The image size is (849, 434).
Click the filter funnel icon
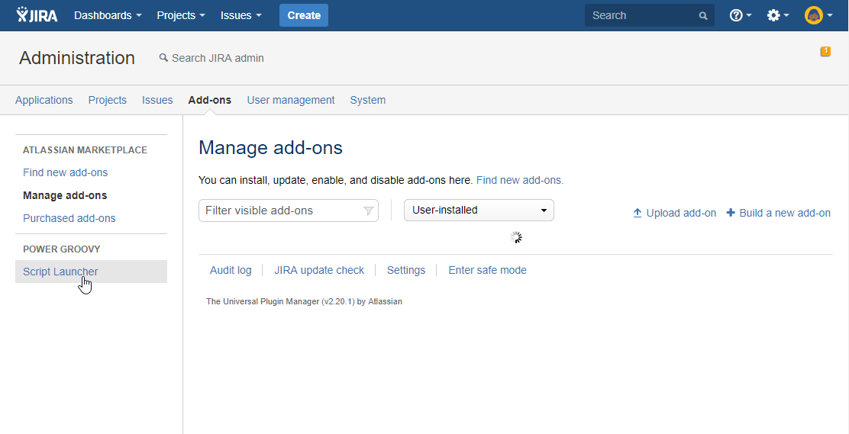(x=368, y=211)
